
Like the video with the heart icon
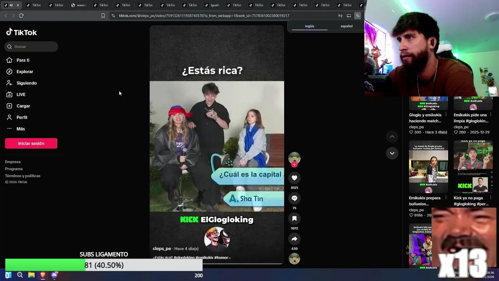pyautogui.click(x=294, y=178)
